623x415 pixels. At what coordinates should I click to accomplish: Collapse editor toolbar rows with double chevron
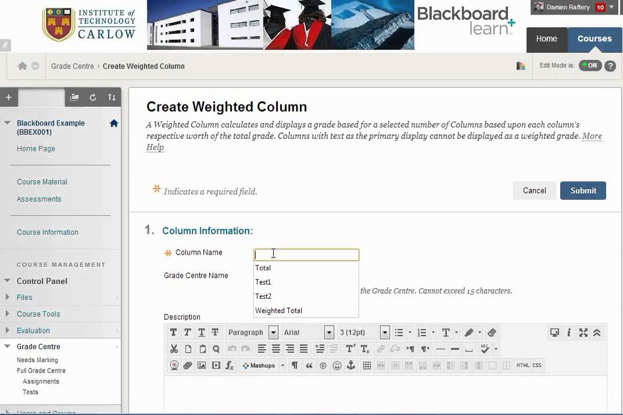[597, 332]
